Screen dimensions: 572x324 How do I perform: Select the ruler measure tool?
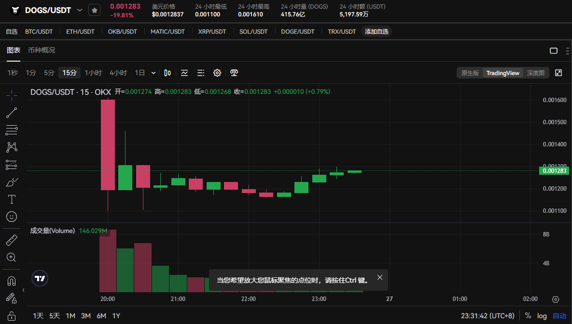click(x=12, y=240)
